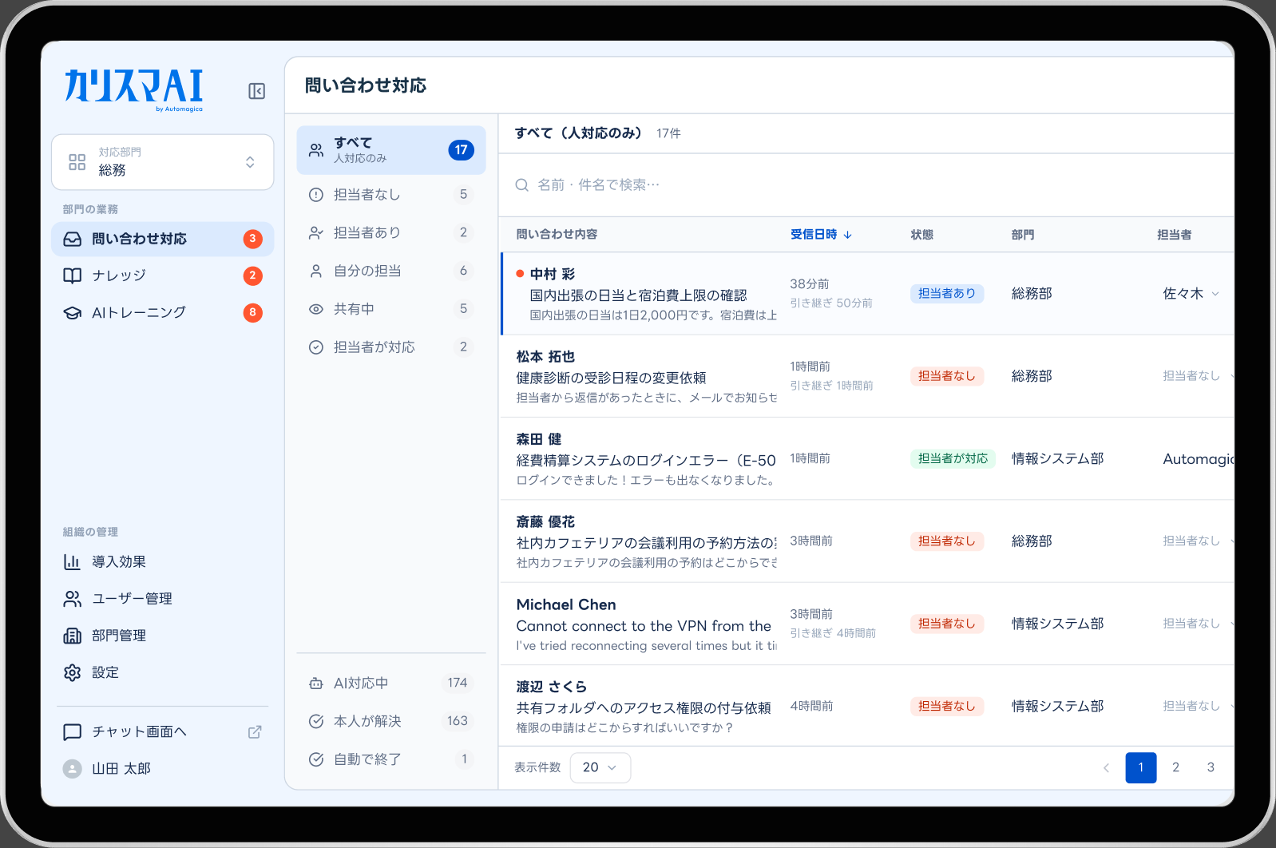Click the 名前・件名で検索 search field
The height and width of the screenshot is (848, 1276).
click(x=866, y=185)
